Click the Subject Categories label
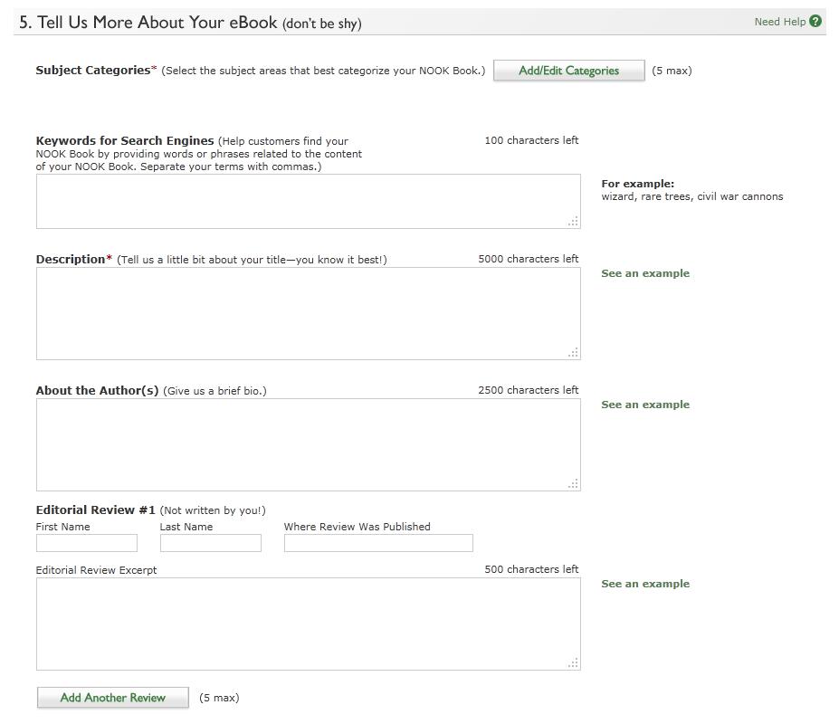Viewport: 839px width, 724px height. [93, 71]
